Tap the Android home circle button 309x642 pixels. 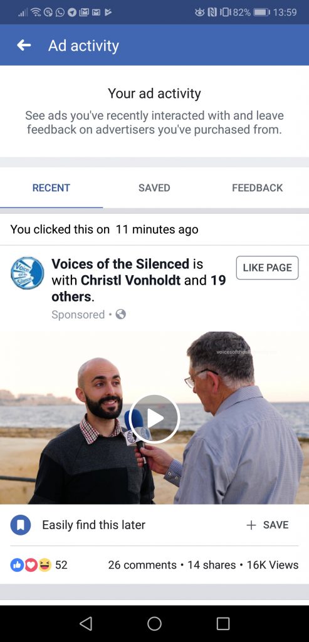[x=154, y=623]
